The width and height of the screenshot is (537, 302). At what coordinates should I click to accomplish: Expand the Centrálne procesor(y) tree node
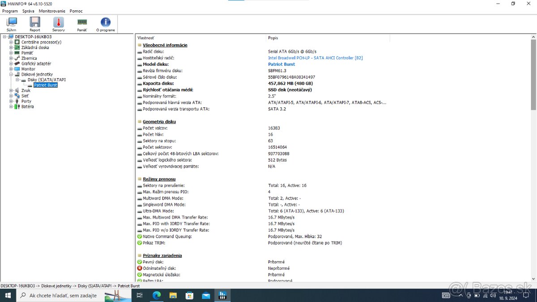10,42
